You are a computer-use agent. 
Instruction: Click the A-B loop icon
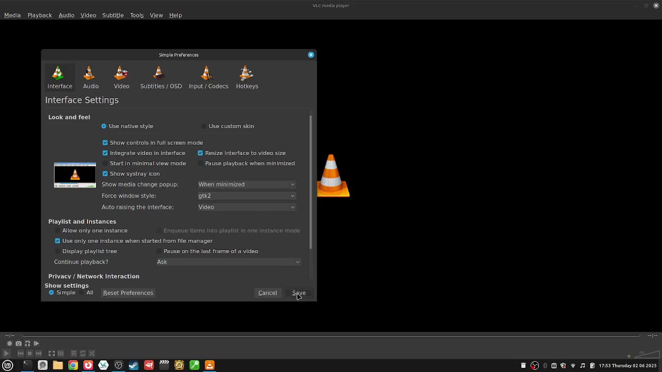[27, 344]
